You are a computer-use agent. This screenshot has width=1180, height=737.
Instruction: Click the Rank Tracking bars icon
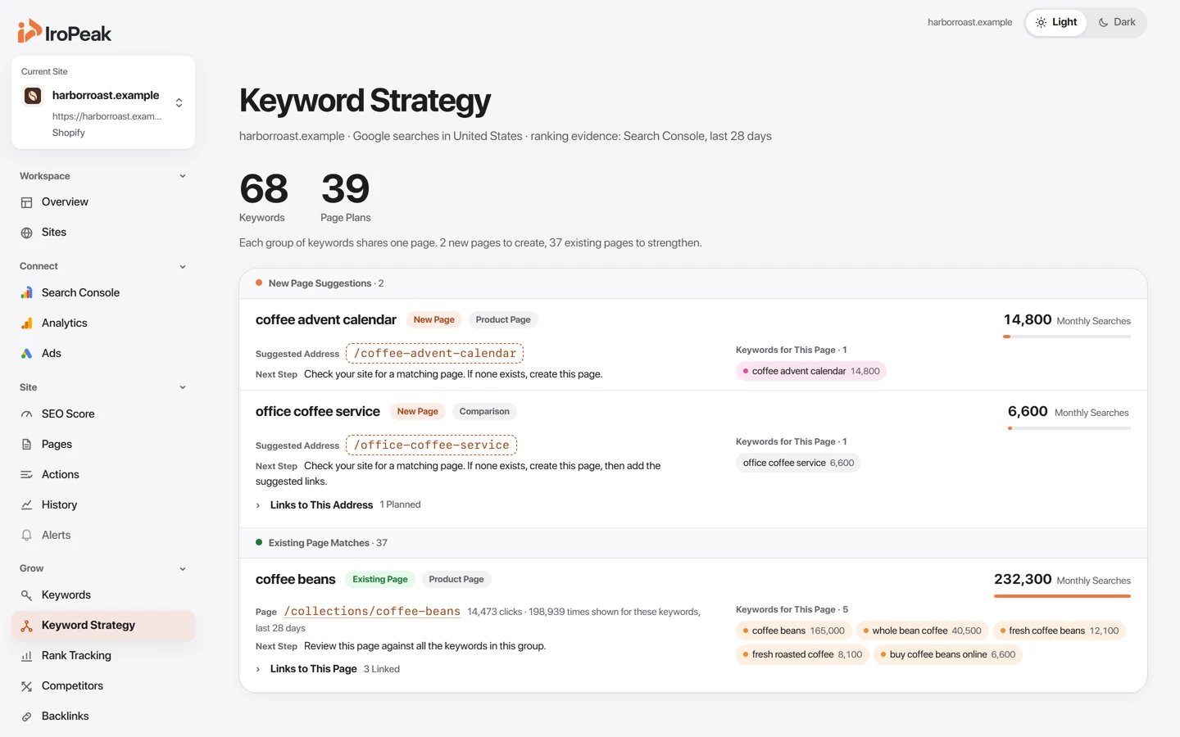click(26, 656)
